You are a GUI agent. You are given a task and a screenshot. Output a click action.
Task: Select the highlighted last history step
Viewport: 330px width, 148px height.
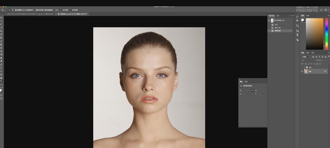click(x=280, y=31)
